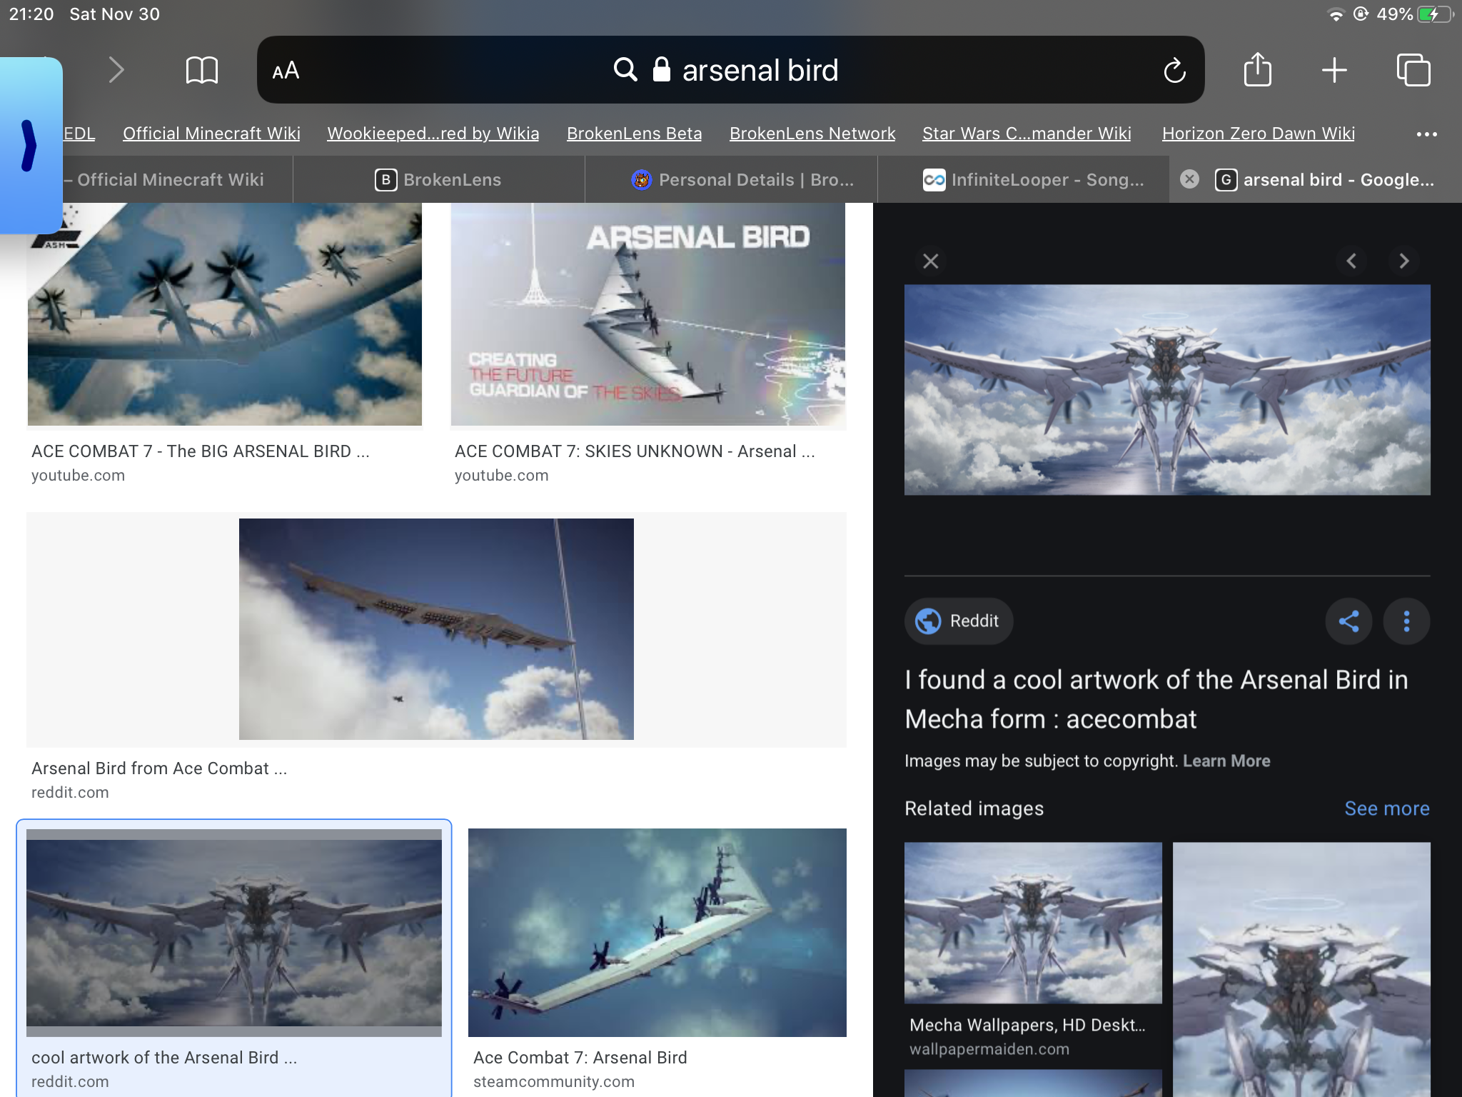
Task: Tap the arsenal bird address bar
Action: [730, 70]
